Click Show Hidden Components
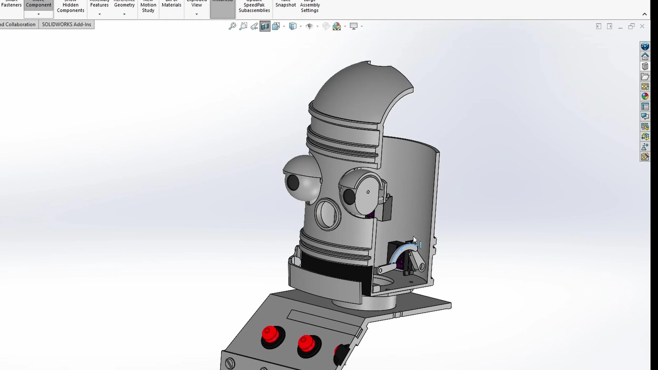This screenshot has width=658, height=370. click(71, 6)
